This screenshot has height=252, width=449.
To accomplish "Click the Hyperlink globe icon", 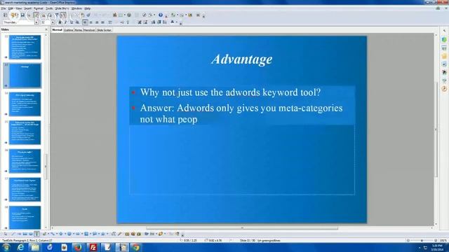I will (x=129, y=15).
